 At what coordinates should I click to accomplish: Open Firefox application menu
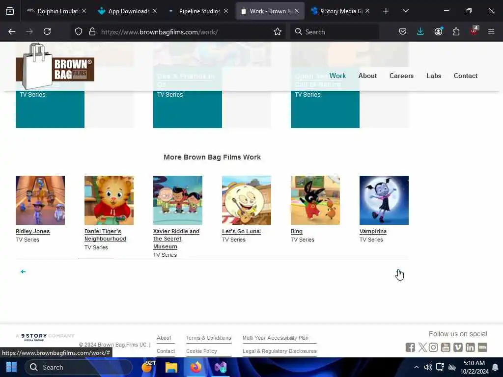click(x=491, y=31)
